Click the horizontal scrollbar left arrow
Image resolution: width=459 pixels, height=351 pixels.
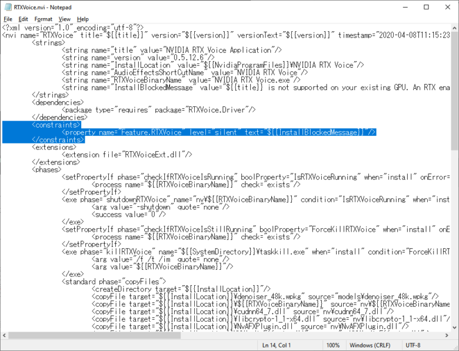4,335
